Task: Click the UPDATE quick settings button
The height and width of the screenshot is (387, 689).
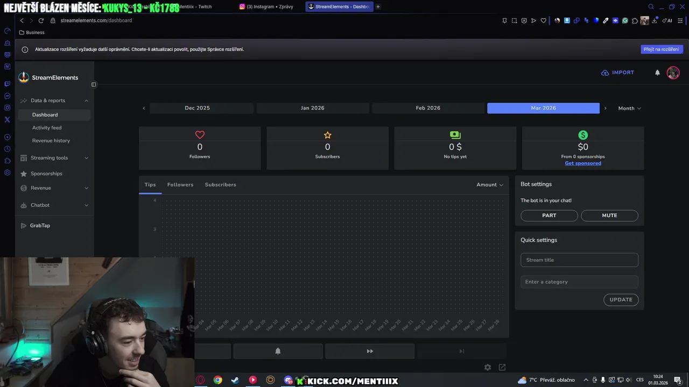Action: 621,300
